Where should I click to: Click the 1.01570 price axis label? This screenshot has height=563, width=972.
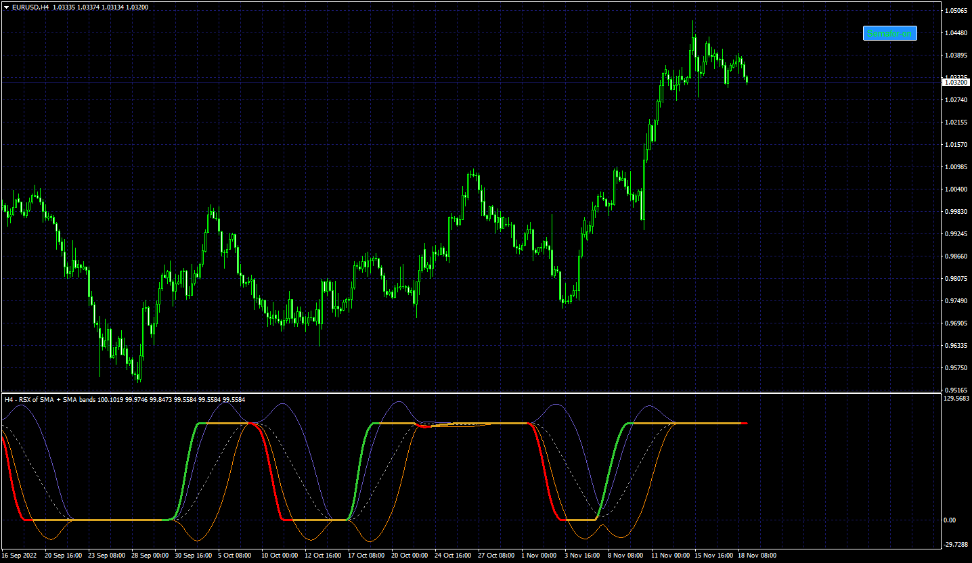956,145
